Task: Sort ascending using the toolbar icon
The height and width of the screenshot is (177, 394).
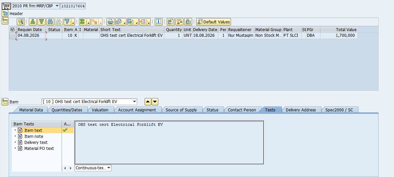Action: pos(33,22)
